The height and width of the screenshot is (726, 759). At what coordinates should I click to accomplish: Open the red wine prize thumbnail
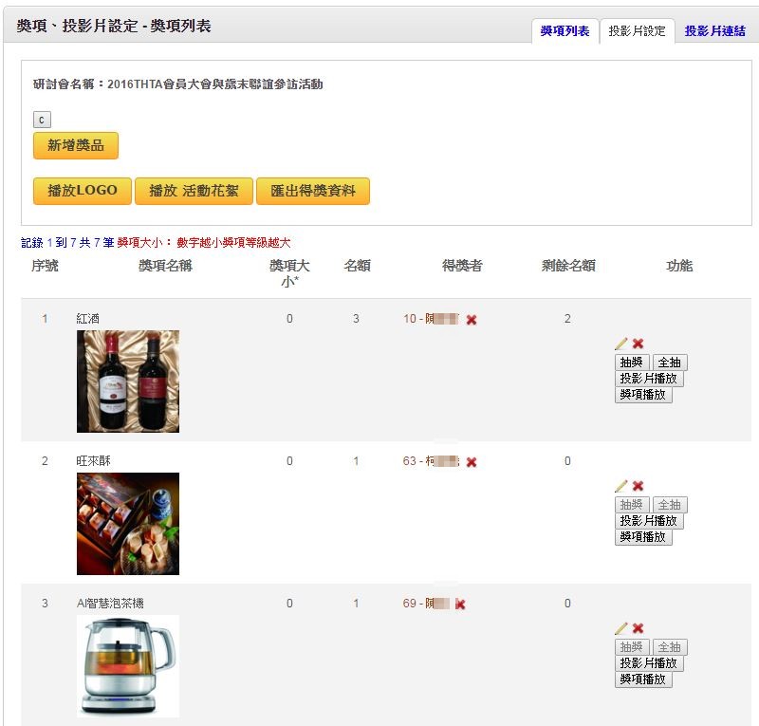click(x=128, y=382)
